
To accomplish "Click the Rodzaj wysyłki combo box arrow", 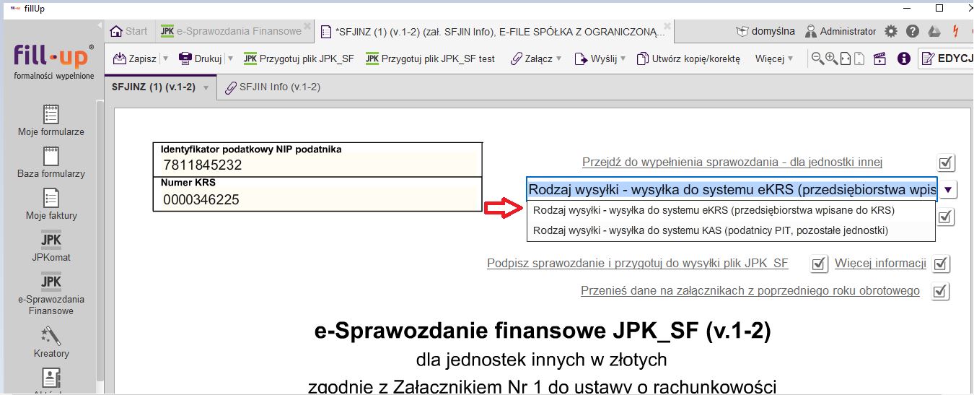I will [x=949, y=189].
